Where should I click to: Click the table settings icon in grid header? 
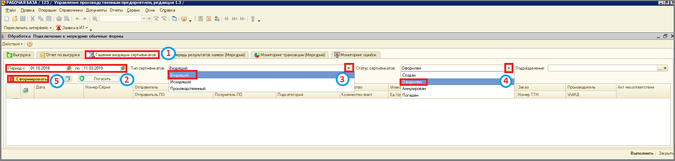click(26, 91)
